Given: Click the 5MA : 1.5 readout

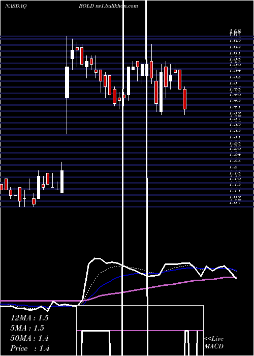Looking at the screenshot, I should [x=27, y=328].
